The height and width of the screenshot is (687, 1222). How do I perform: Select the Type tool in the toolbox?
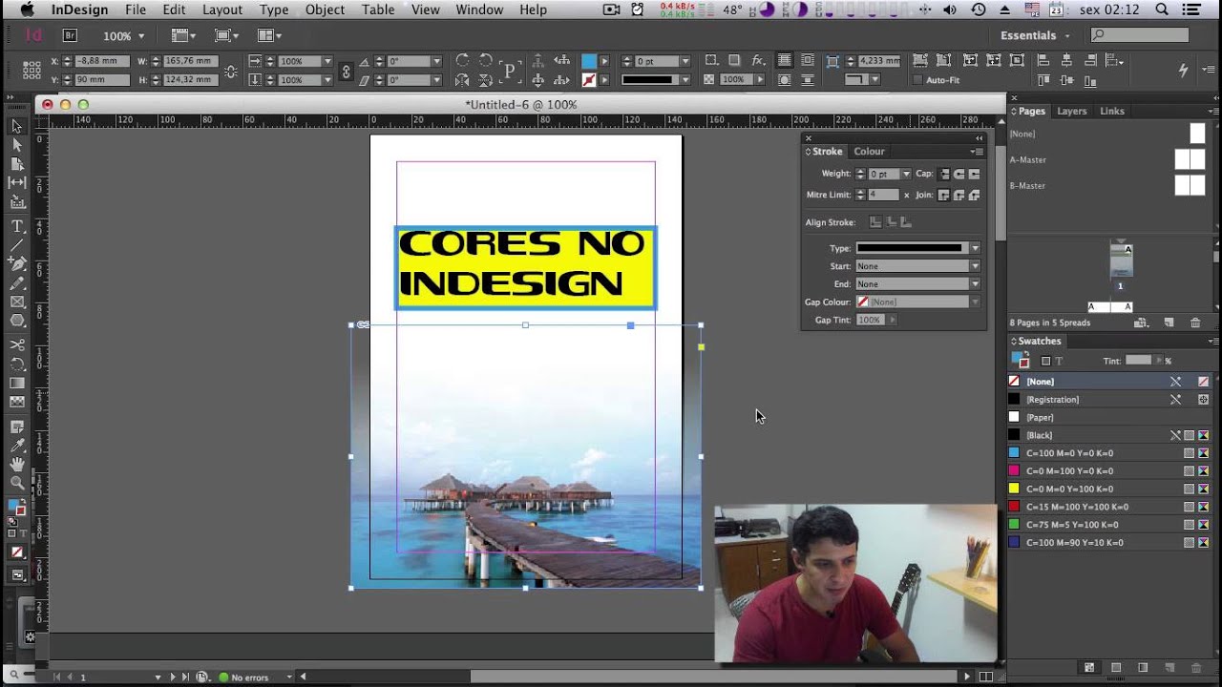pos(17,226)
